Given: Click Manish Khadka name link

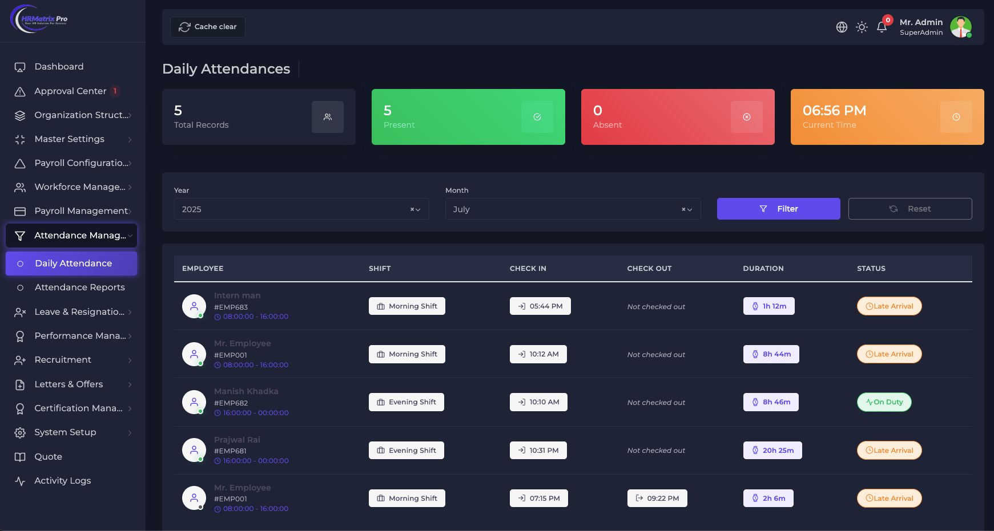Looking at the screenshot, I should [246, 391].
